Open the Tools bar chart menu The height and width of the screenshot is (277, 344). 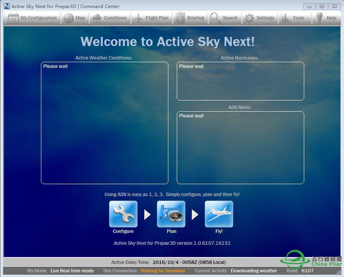(x=286, y=18)
